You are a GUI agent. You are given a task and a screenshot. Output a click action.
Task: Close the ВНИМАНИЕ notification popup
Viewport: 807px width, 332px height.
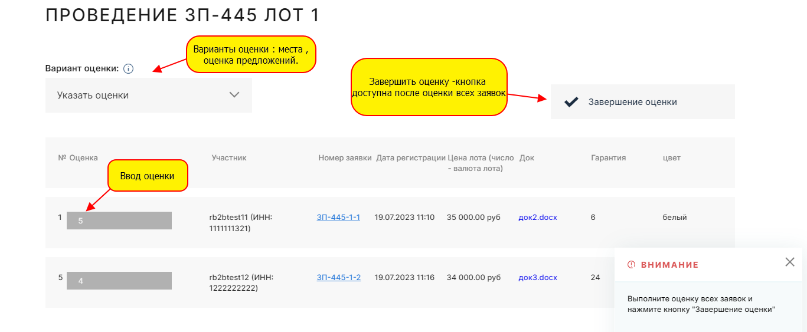(790, 262)
